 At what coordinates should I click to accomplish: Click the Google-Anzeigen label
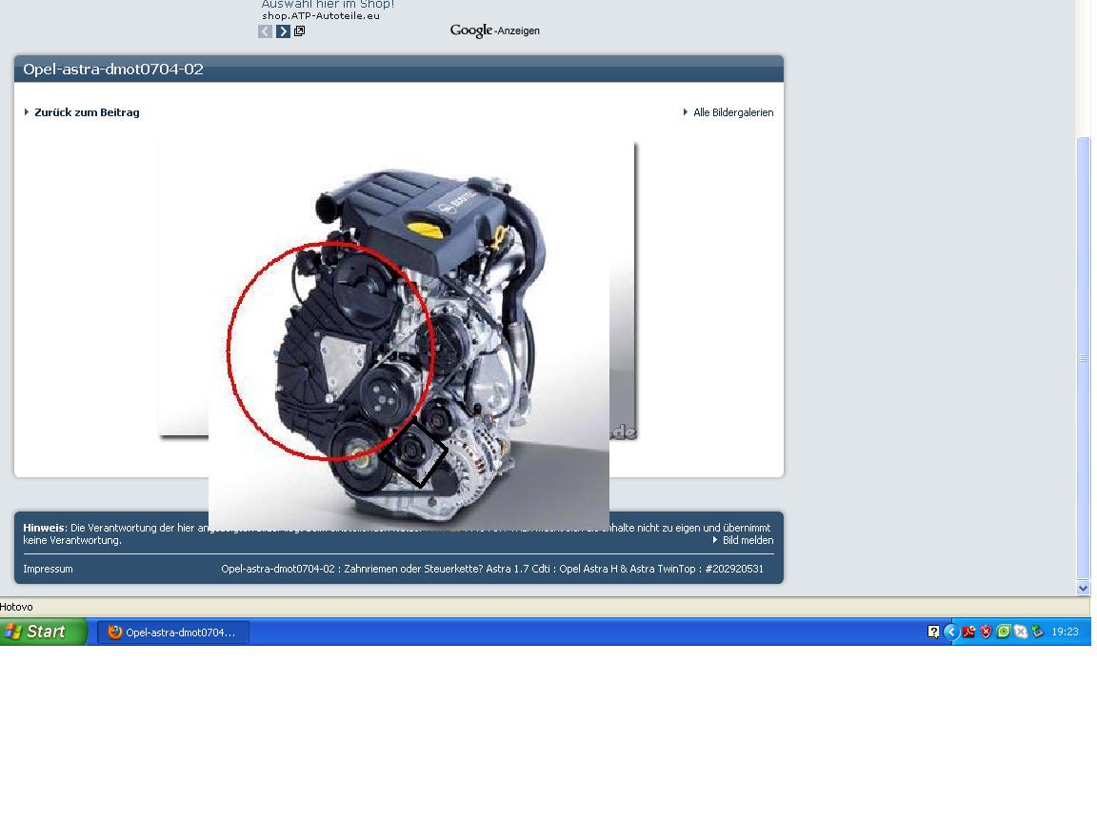point(494,31)
